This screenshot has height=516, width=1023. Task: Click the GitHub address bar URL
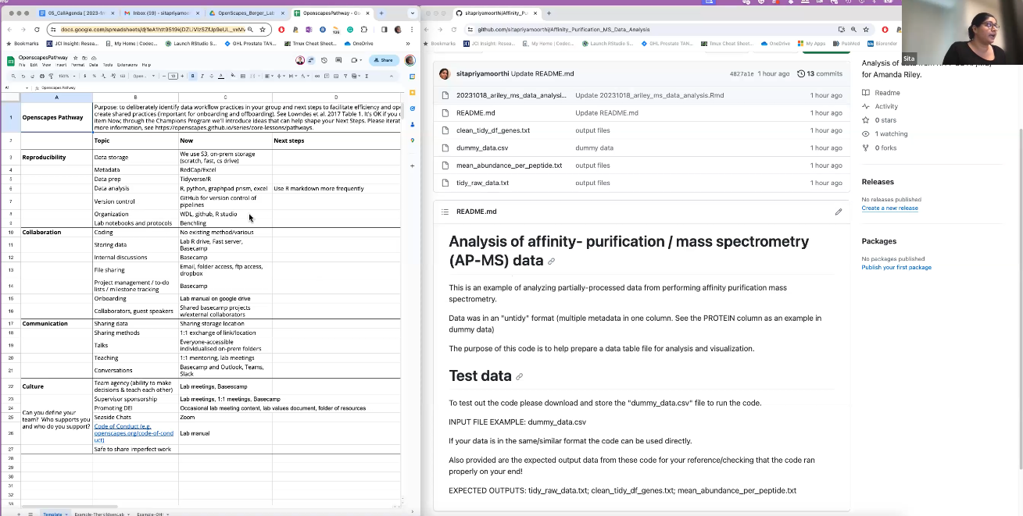pyautogui.click(x=563, y=30)
